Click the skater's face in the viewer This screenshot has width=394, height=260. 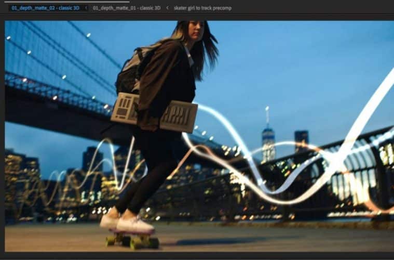[x=194, y=31]
